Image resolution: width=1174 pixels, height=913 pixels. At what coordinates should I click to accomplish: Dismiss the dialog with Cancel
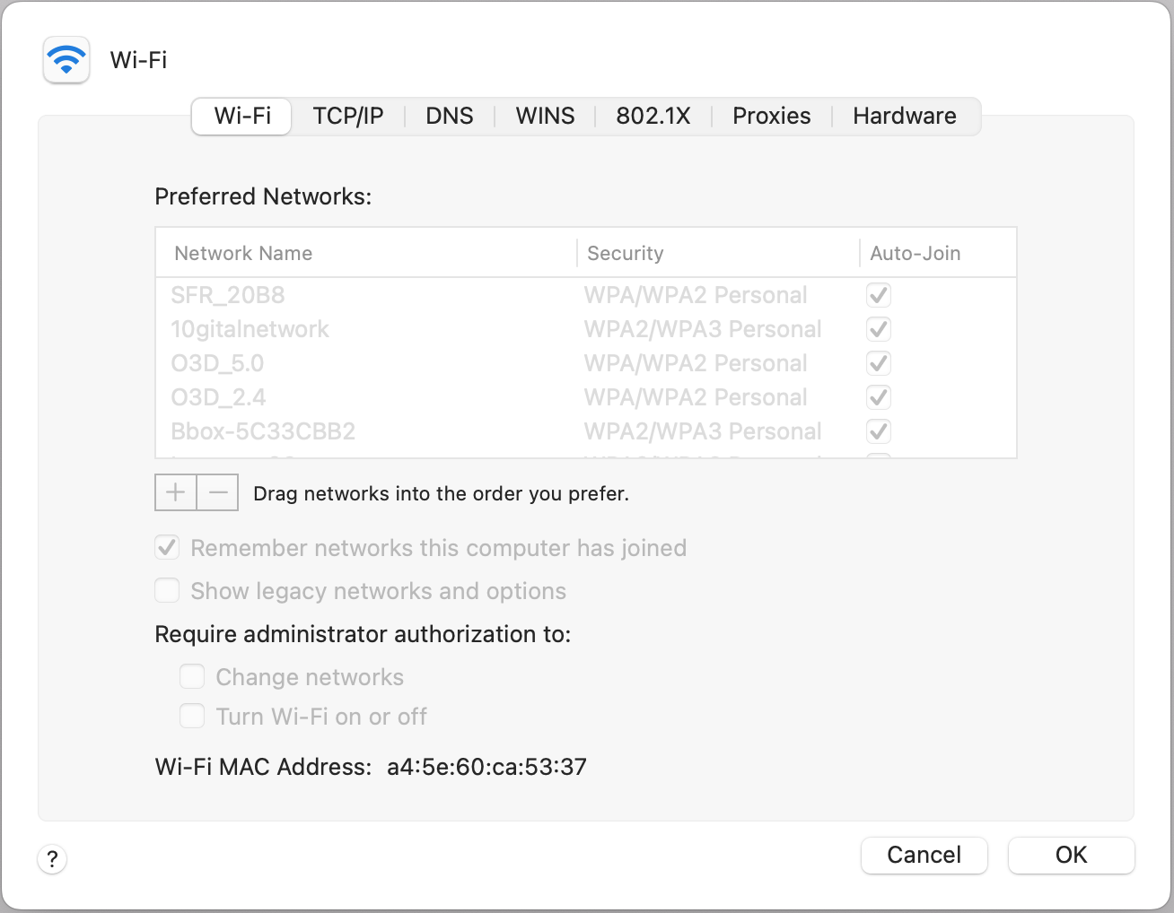[924, 855]
